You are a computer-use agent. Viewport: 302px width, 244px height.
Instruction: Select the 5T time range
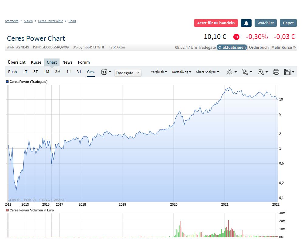click(36, 72)
